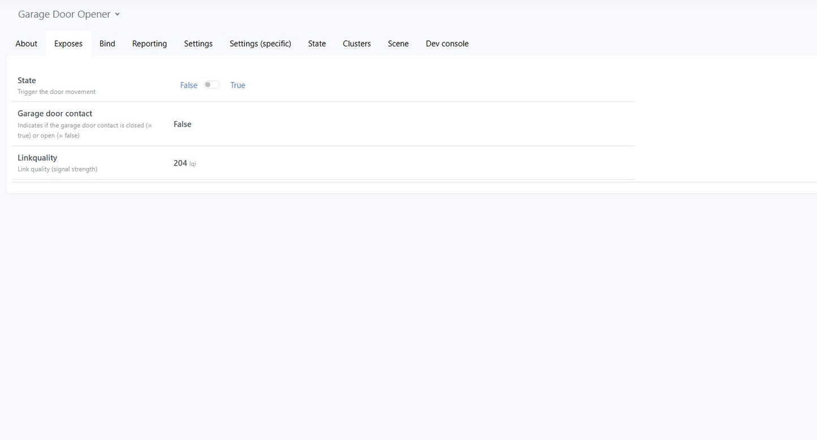
Task: Open the About tab
Action: (x=27, y=44)
